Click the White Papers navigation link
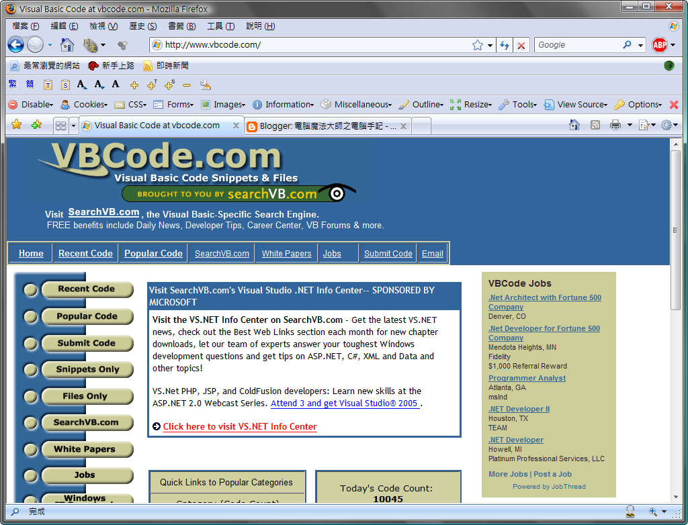Image resolution: width=688 pixels, height=525 pixels. 286,254
